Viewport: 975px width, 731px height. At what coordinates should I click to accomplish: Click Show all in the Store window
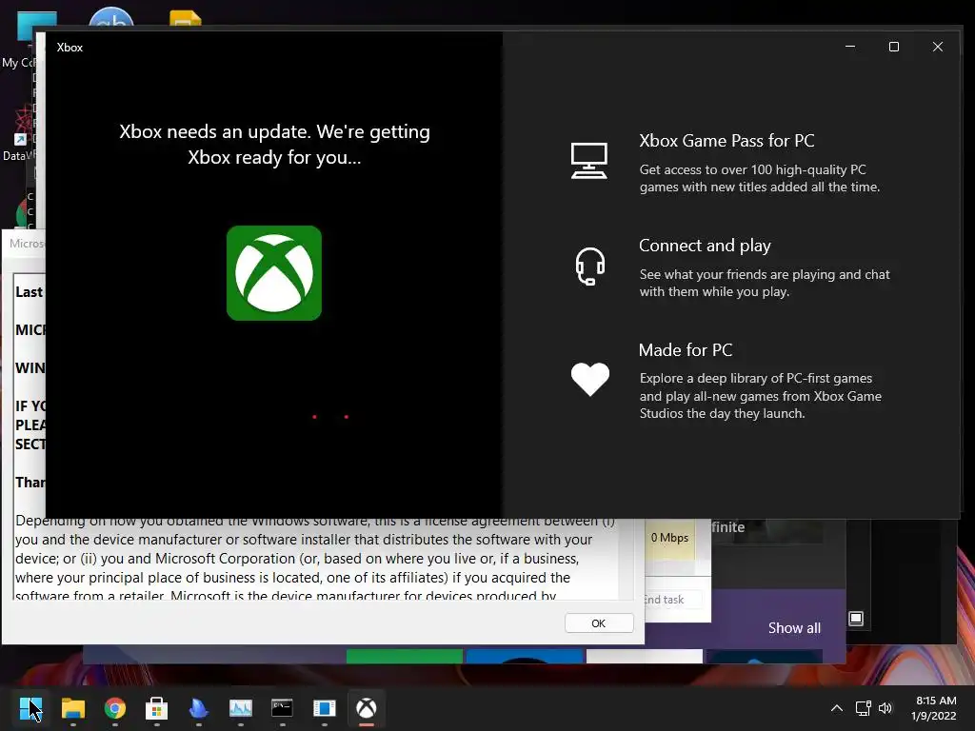click(794, 628)
